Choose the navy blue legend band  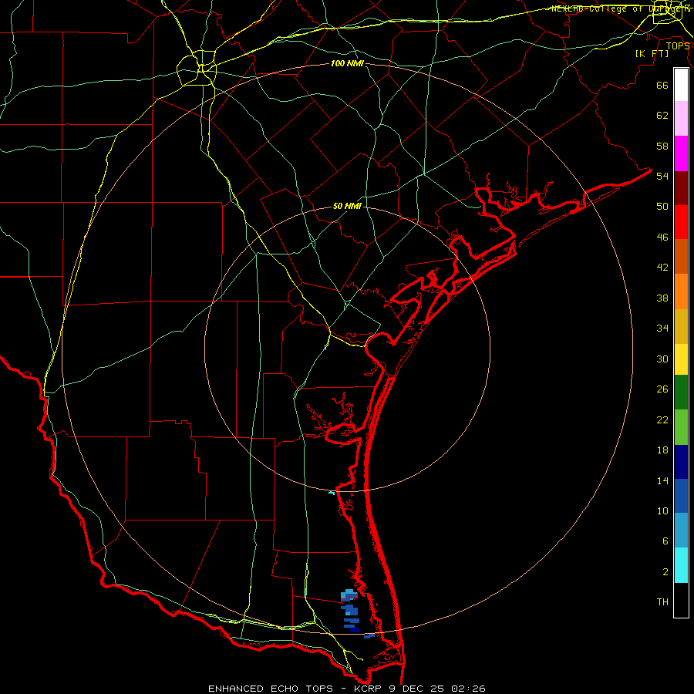tap(681, 462)
